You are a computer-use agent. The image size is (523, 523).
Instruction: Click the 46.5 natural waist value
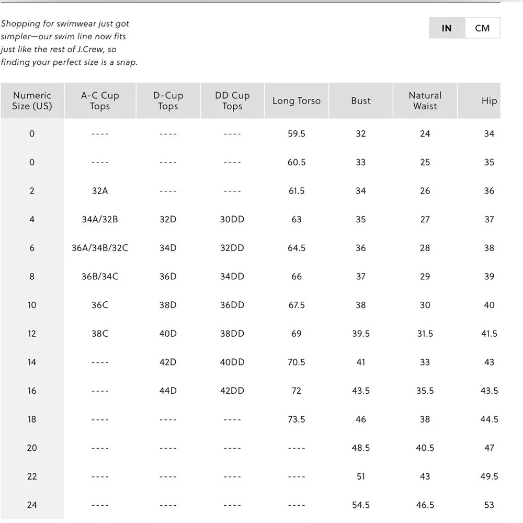[x=425, y=505]
